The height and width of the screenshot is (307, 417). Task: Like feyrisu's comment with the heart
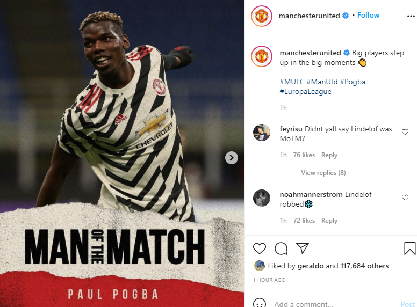[405, 132]
